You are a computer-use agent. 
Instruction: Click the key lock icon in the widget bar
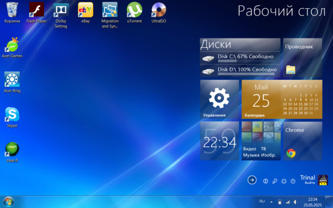(x=275, y=181)
